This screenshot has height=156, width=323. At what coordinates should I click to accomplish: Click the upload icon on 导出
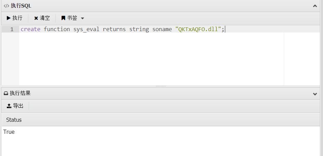click(x=9, y=106)
